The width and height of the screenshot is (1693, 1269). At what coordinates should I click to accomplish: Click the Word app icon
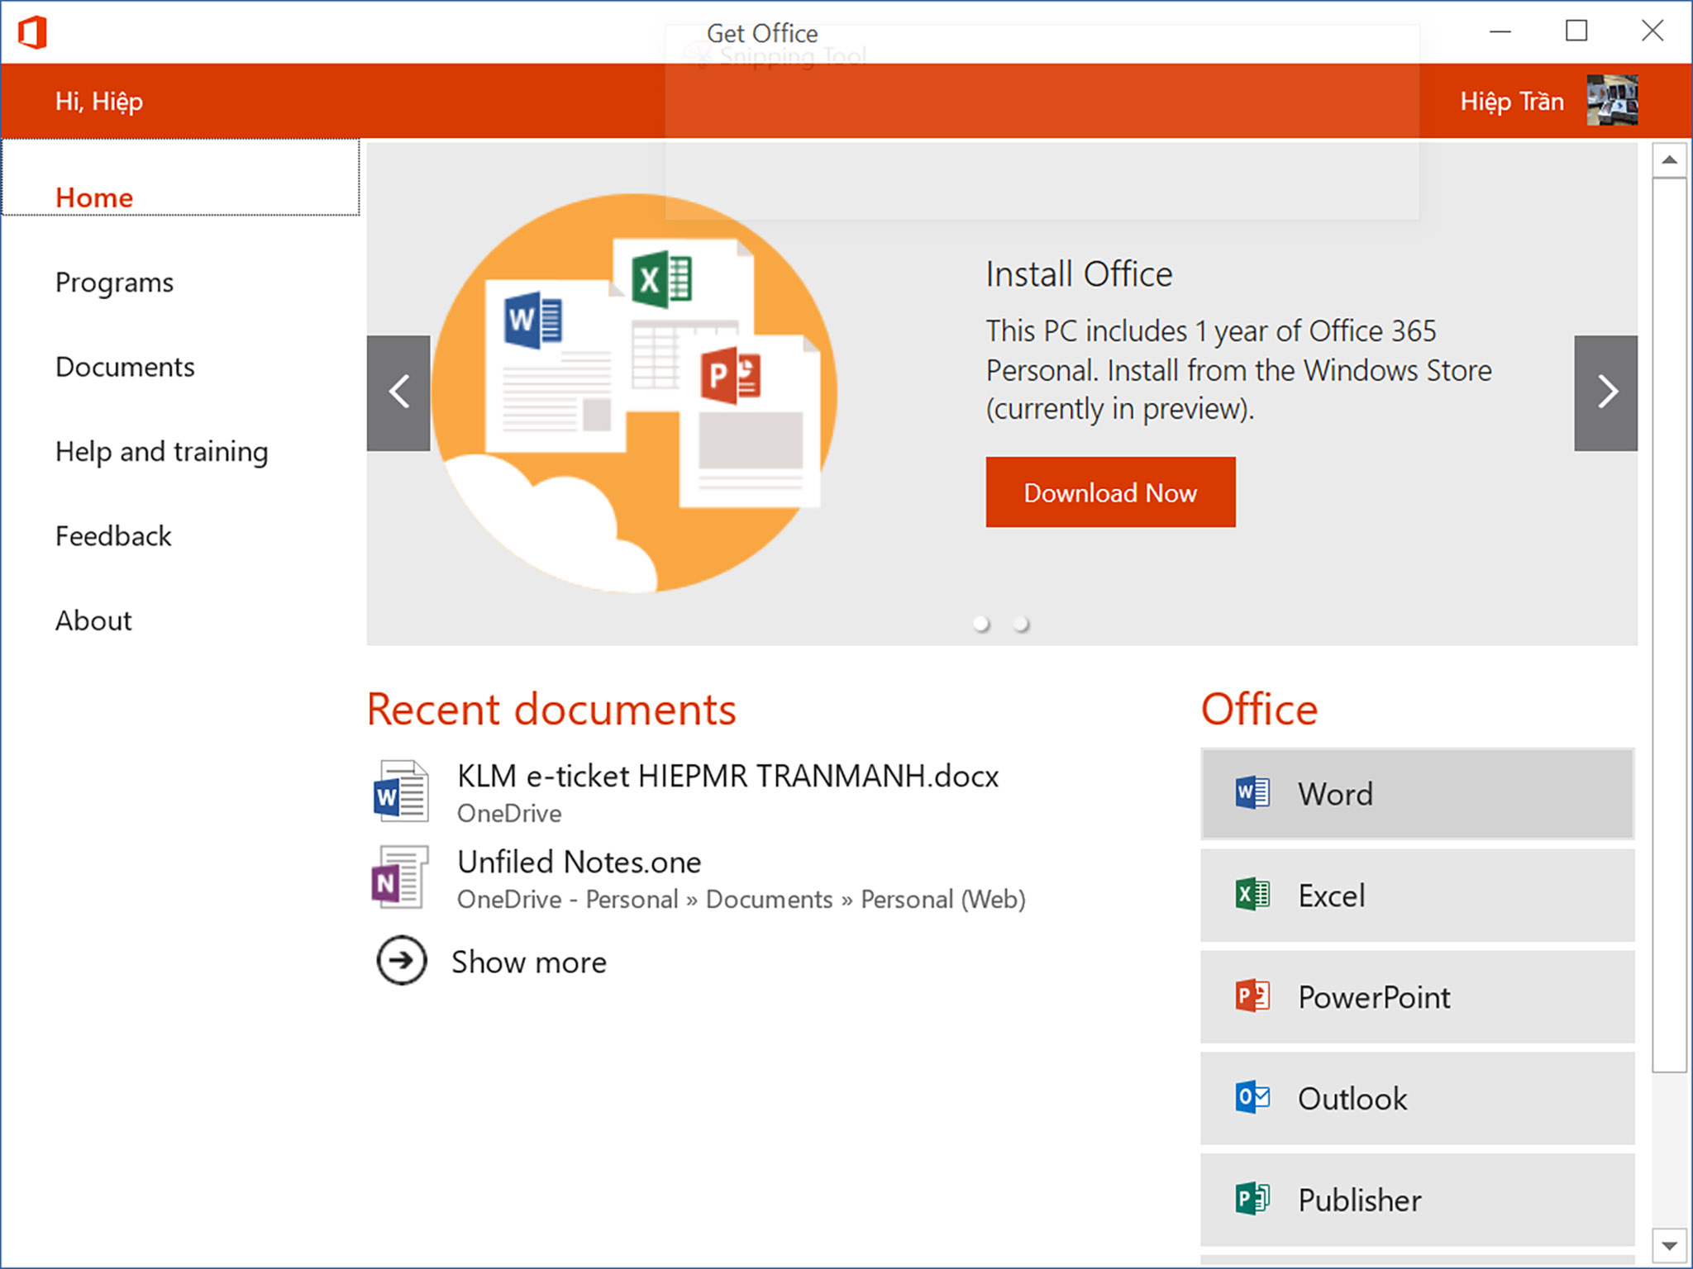(1252, 793)
